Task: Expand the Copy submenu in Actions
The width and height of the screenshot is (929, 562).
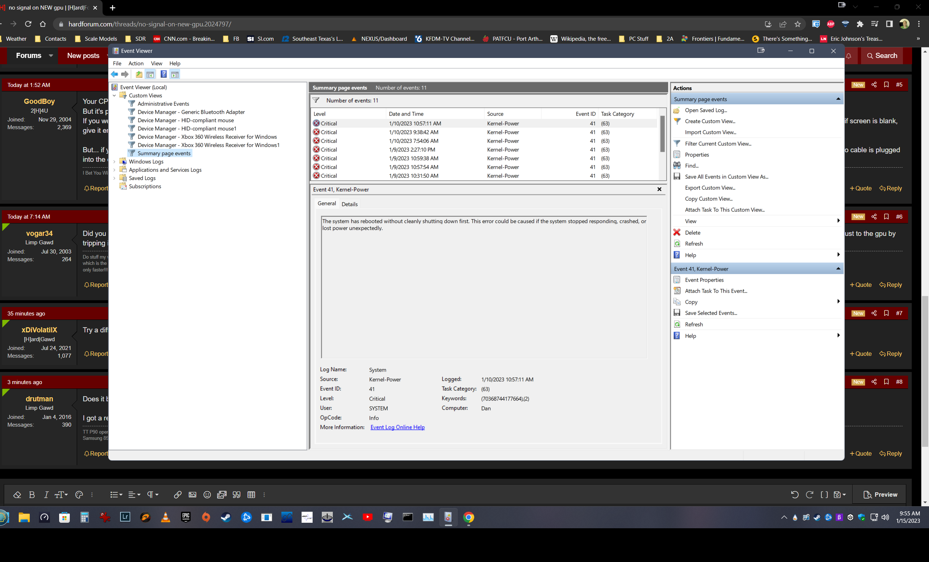Action: coord(838,302)
